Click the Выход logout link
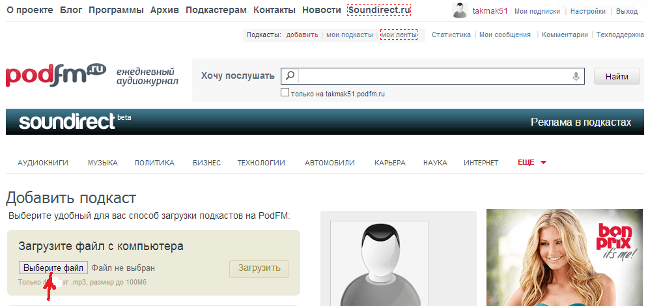The height and width of the screenshot is (306, 648). [627, 11]
